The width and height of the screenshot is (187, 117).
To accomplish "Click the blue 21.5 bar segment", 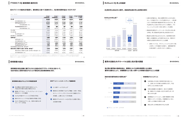I will [116, 102].
